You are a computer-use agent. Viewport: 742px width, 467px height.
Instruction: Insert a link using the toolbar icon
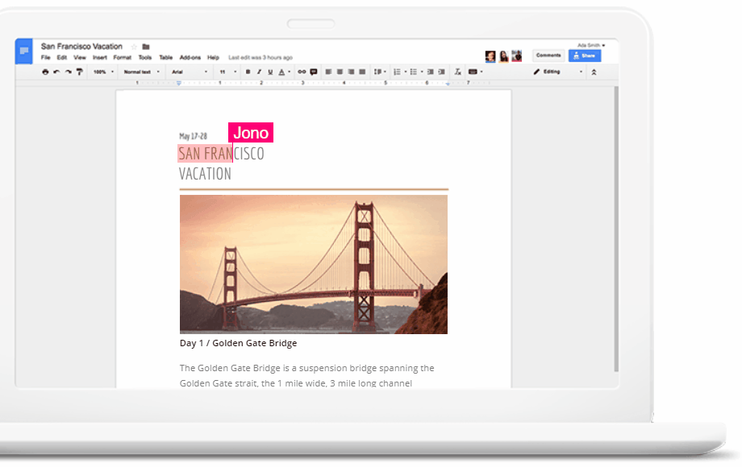(x=302, y=72)
